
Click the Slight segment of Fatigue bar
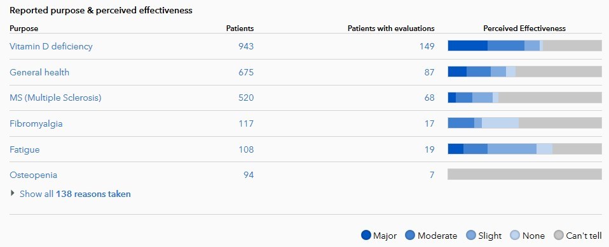[x=512, y=149]
